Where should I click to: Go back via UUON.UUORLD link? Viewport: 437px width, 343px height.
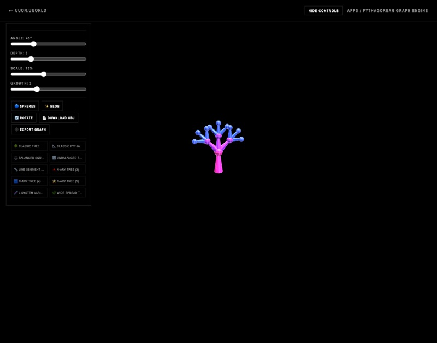[x=28, y=10]
